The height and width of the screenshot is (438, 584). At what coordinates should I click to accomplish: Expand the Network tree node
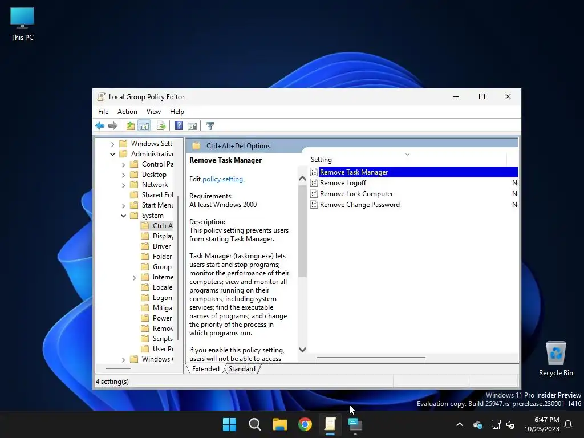[x=123, y=185]
